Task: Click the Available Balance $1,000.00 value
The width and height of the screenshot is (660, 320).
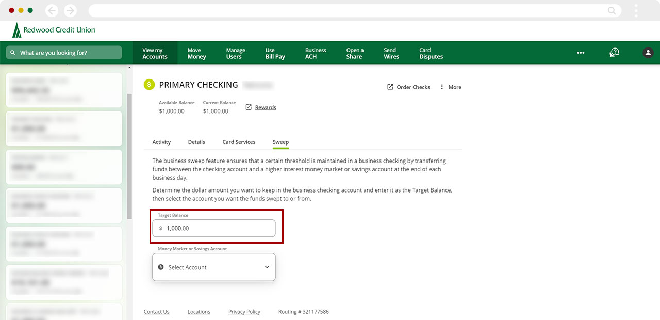Action: [x=172, y=111]
